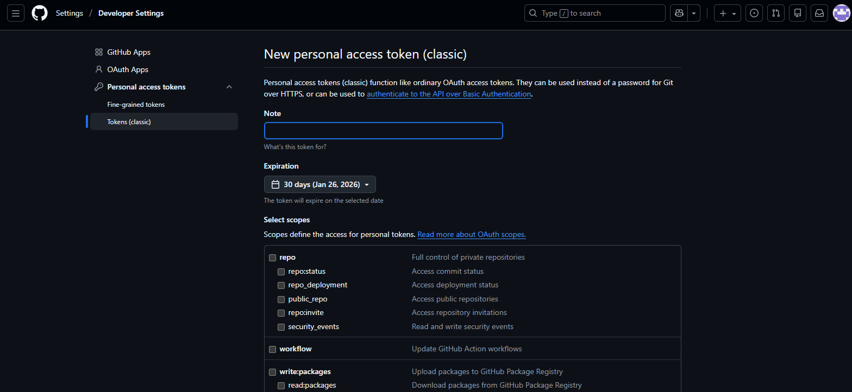Open the Issues icon in header
852x392 pixels.
[754, 13]
